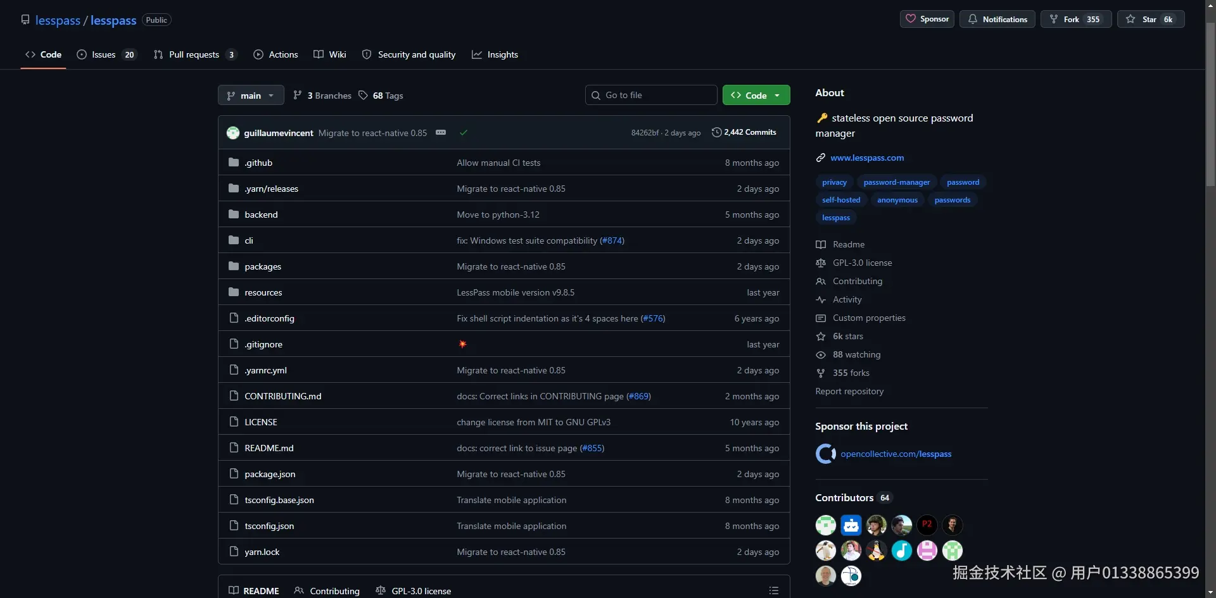Image resolution: width=1216 pixels, height=598 pixels.
Task: Click the Open Collective sponsor logo
Action: pyautogui.click(x=825, y=454)
